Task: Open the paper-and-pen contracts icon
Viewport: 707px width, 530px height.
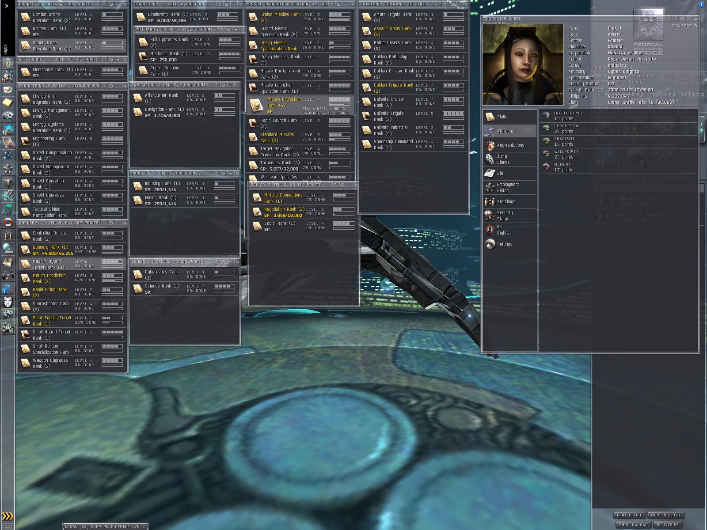Action: pos(8,142)
